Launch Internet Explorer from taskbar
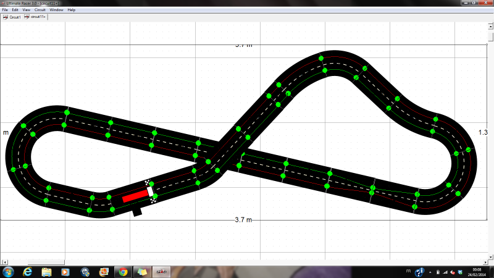 click(28, 272)
